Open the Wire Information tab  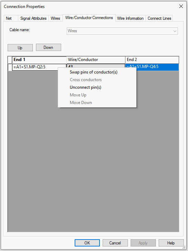[x=130, y=18]
